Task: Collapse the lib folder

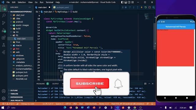Action: pyautogui.click(x=17, y=35)
